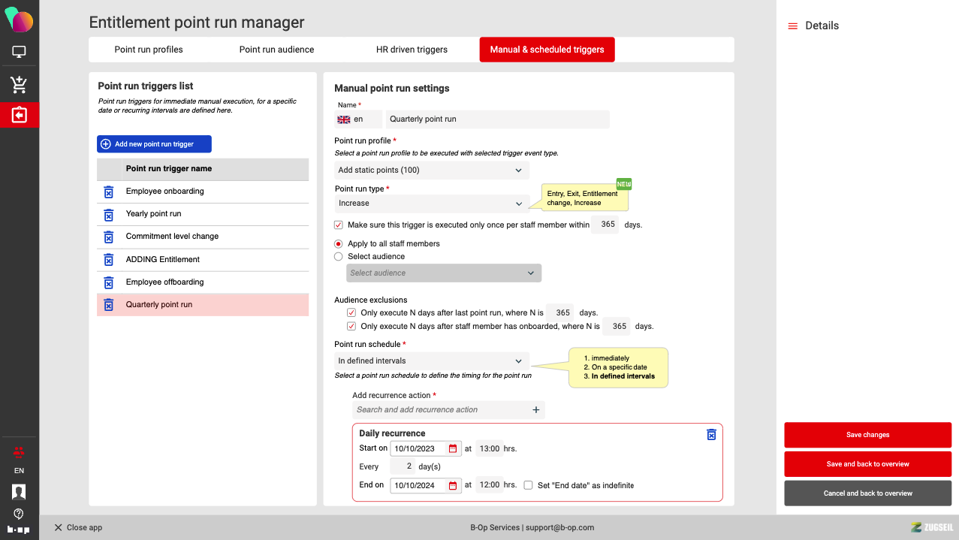The height and width of the screenshot is (540, 959).
Task: Select the Select audience radio option
Action: (339, 257)
